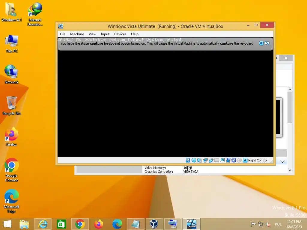Close the background VirtualBox Manager window
The image size is (307, 230).
286,58
